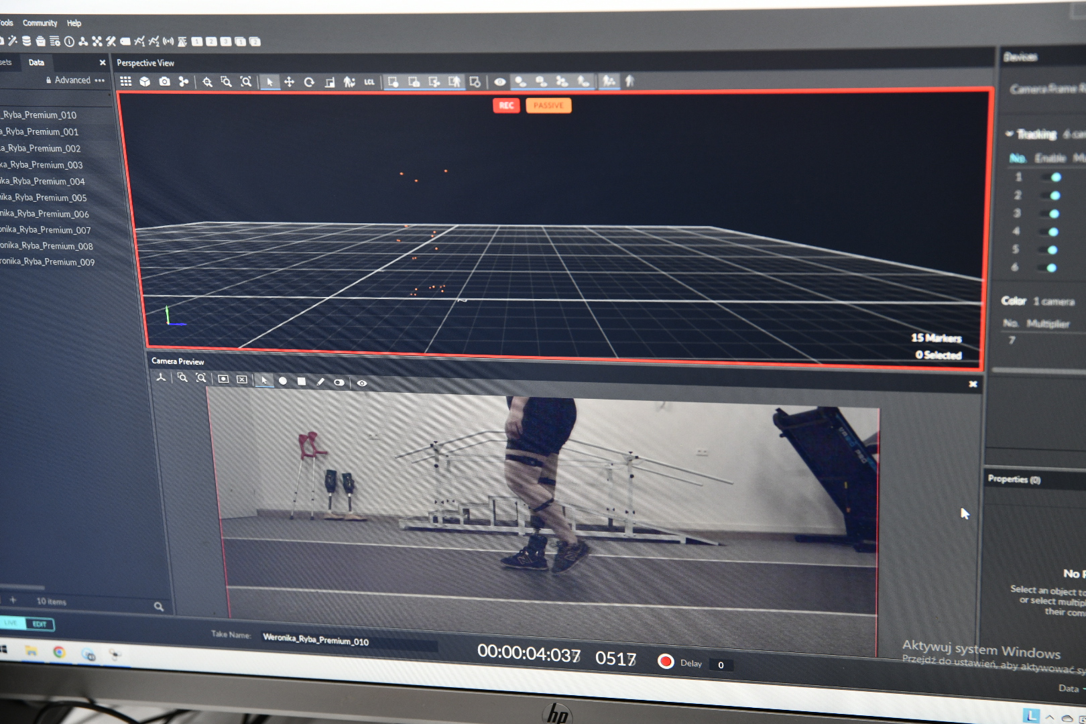Open the Devices pane tab
Viewport: 1086px width, 724px height.
coord(1020,57)
